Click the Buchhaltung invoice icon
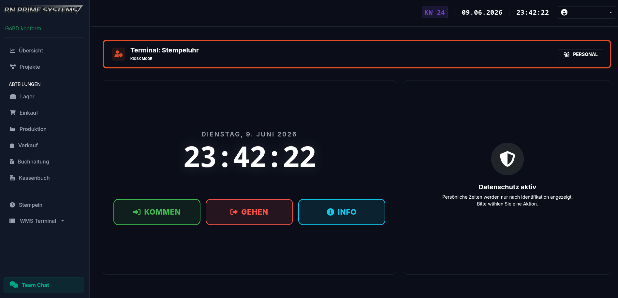Viewport: 618px width, 298px height. [x=12, y=162]
